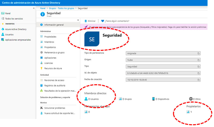214x127 pixels.
Task: Click the Aplicaciones empresariales grid icon
Action: tap(3, 40)
